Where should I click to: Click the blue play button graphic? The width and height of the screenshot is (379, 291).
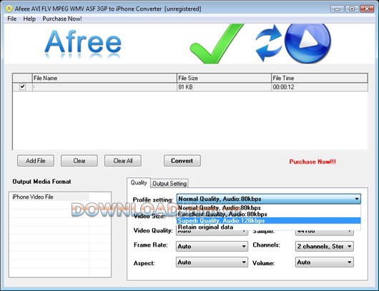(307, 43)
